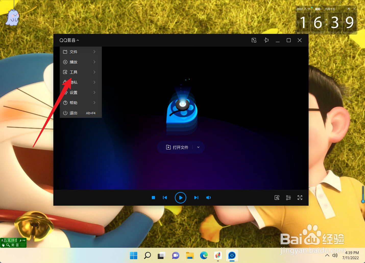Screen dimensions: 365x263
Task: Open the playback adjustment sliders icon
Action: (x=288, y=198)
